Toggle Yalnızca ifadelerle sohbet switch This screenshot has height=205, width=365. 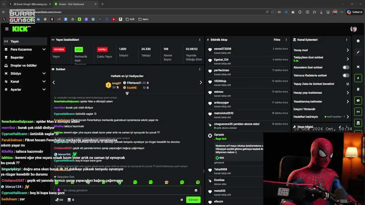click(346, 75)
